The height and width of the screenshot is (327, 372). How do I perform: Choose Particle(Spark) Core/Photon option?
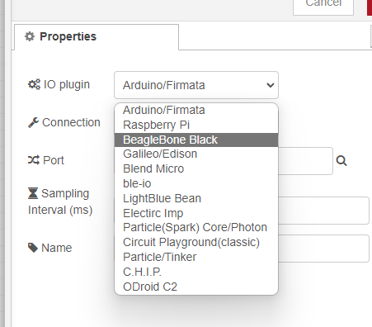coord(196,228)
